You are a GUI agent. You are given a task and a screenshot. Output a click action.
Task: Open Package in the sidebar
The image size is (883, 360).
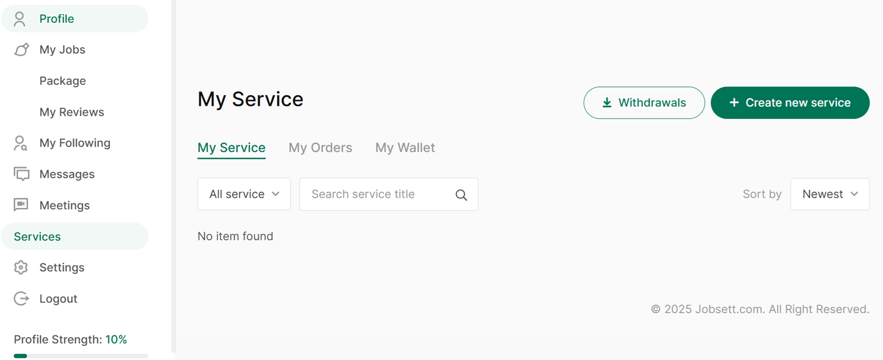(x=62, y=81)
